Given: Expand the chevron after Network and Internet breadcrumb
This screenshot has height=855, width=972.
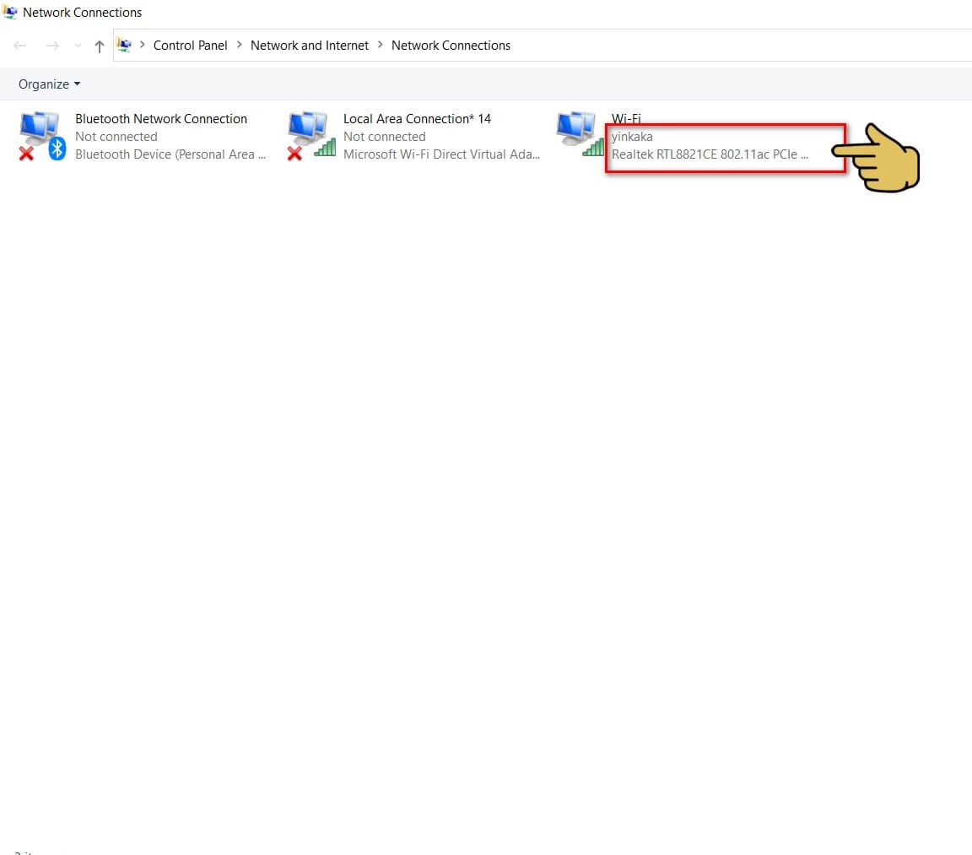Looking at the screenshot, I should point(380,45).
